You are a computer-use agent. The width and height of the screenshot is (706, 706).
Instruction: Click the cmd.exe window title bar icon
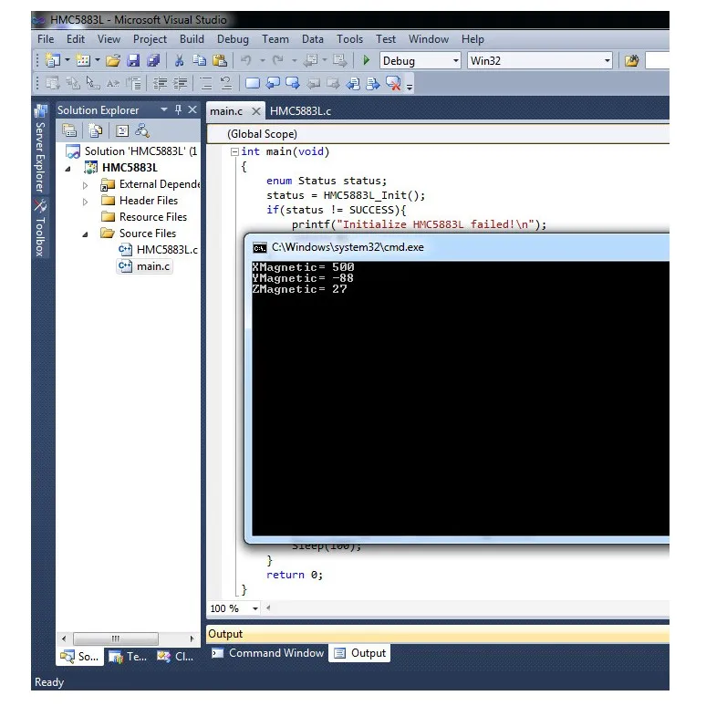click(x=259, y=247)
